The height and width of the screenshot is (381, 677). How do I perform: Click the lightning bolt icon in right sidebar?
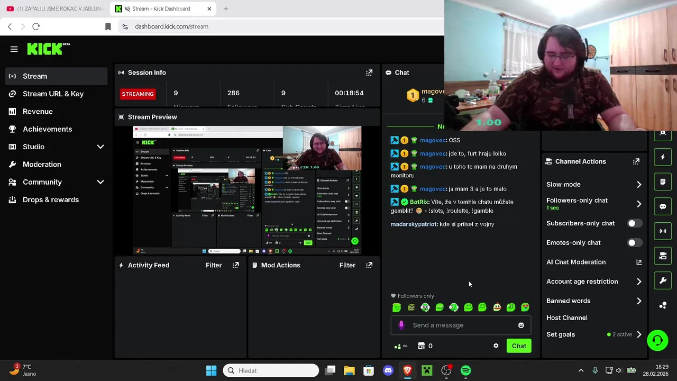coord(663,157)
